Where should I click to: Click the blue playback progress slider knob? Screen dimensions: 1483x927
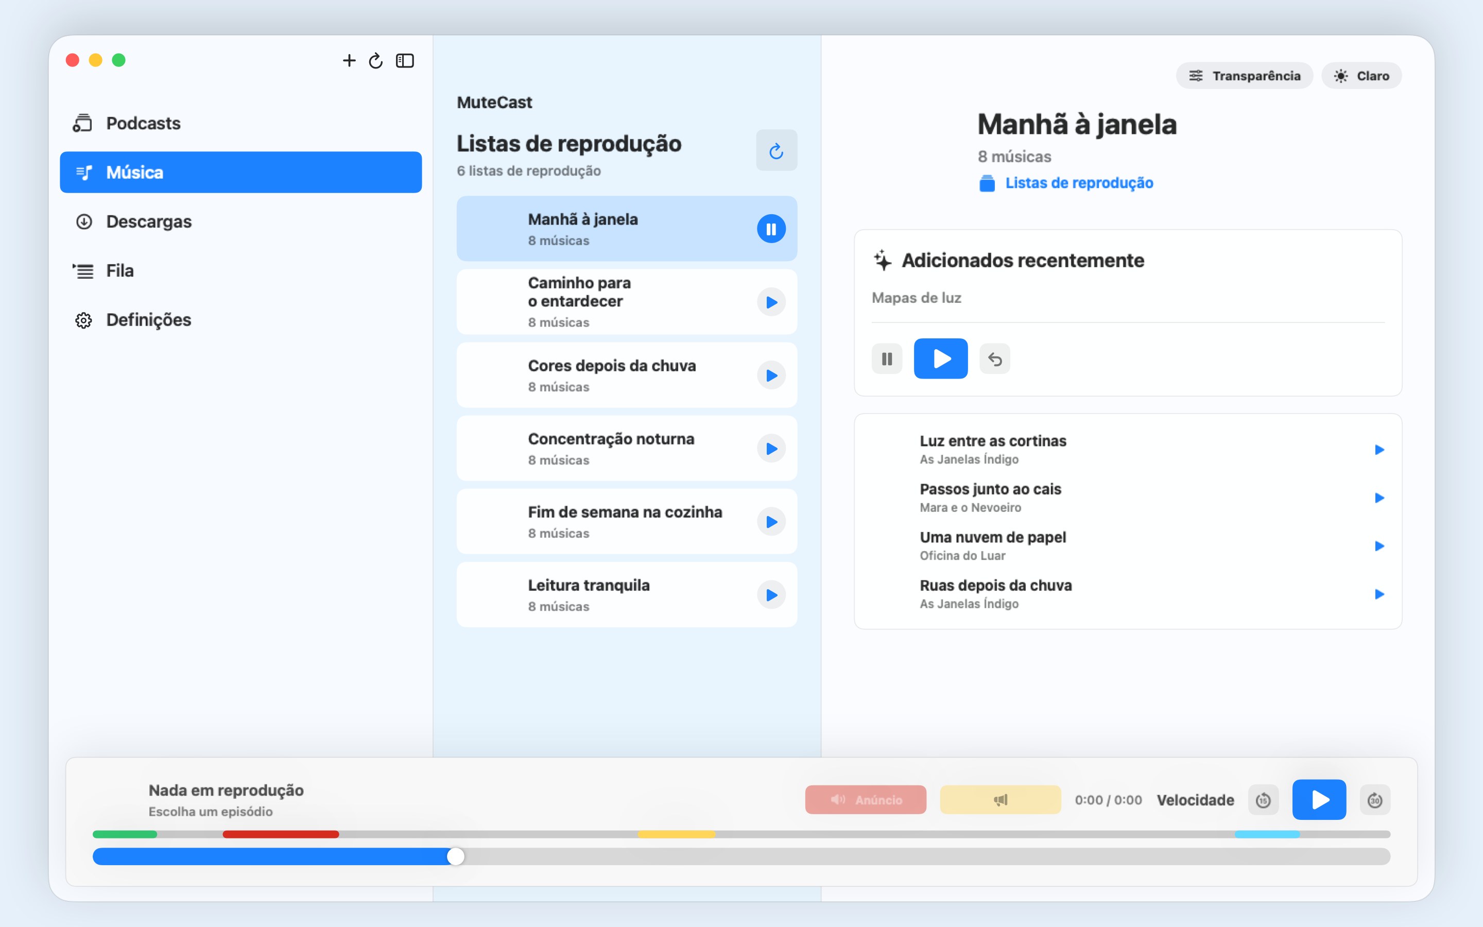coord(455,856)
